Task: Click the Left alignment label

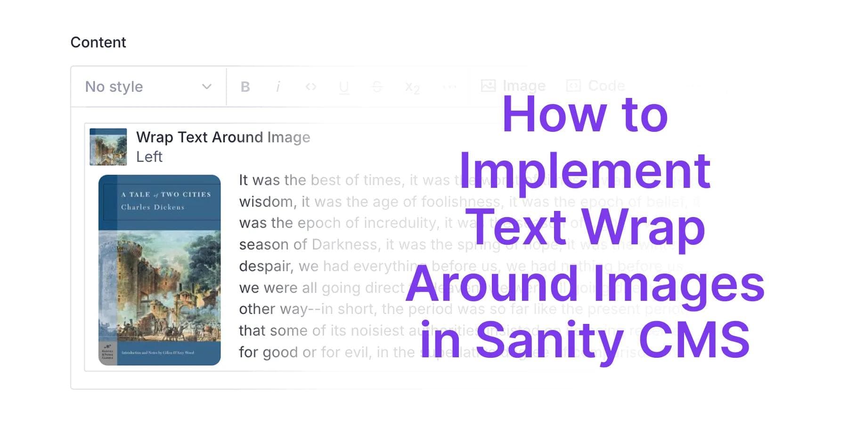Action: (x=149, y=156)
